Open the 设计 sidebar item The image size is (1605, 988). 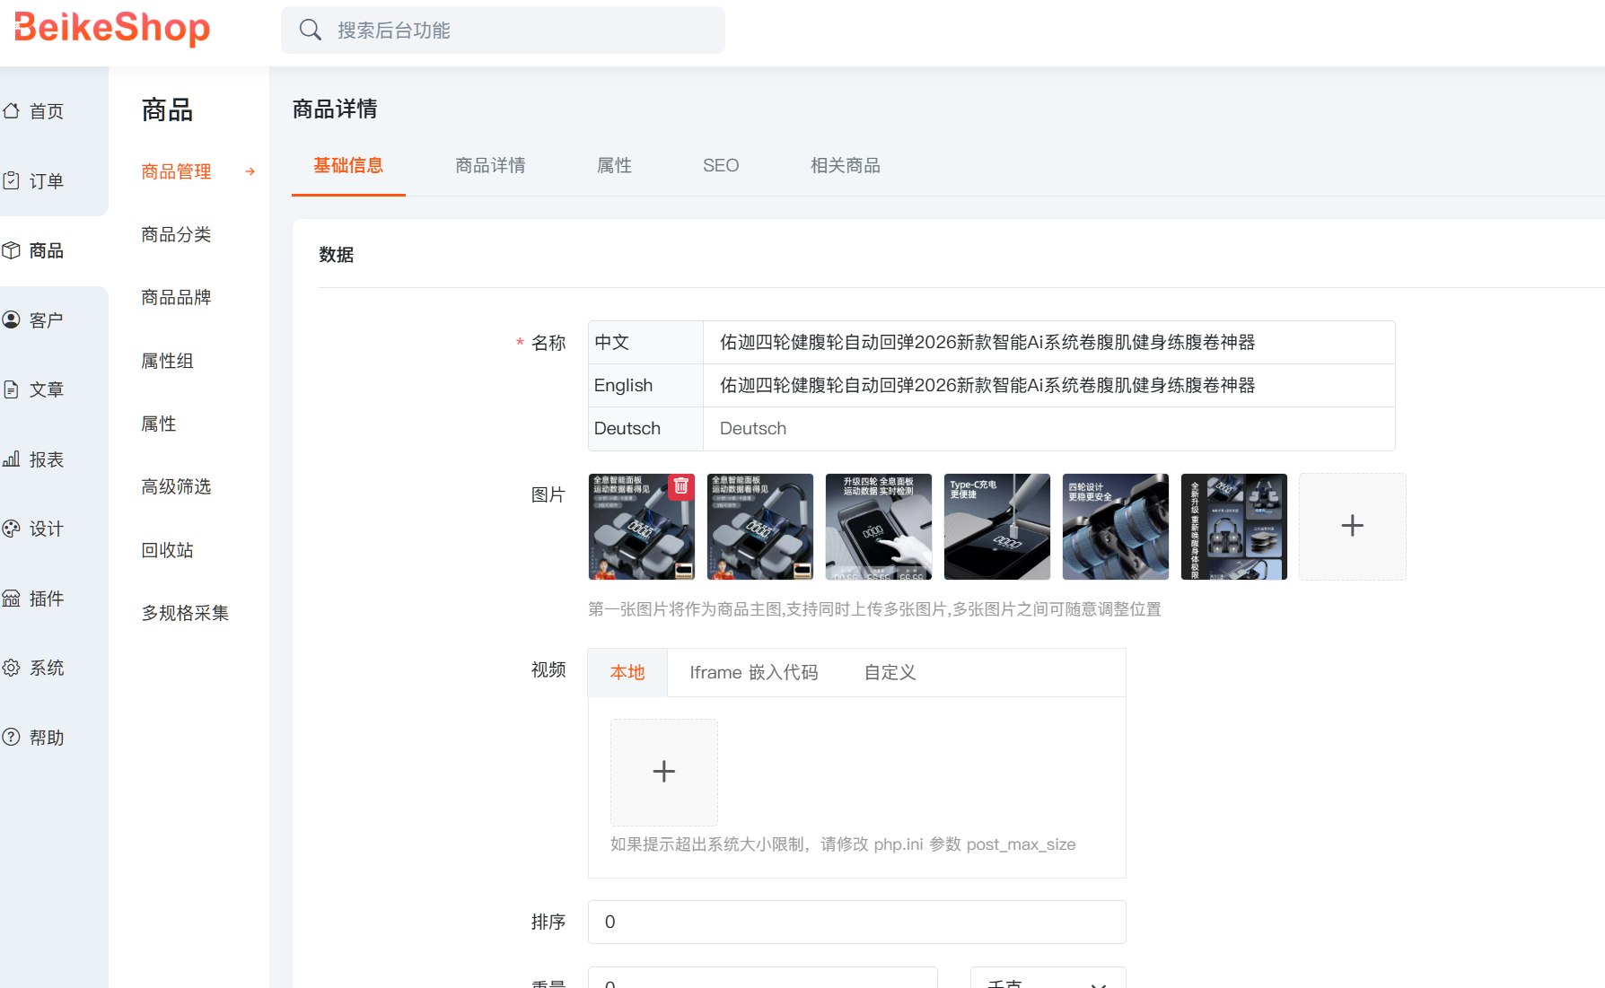[47, 529]
